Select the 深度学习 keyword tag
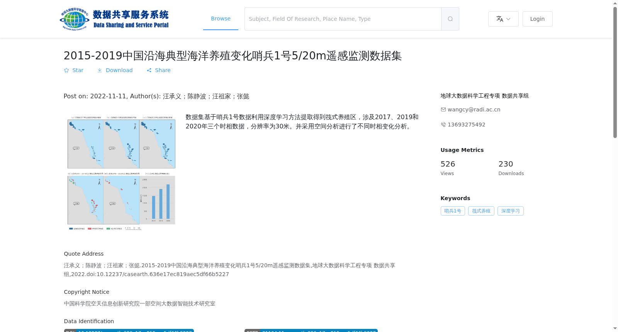 511,211
